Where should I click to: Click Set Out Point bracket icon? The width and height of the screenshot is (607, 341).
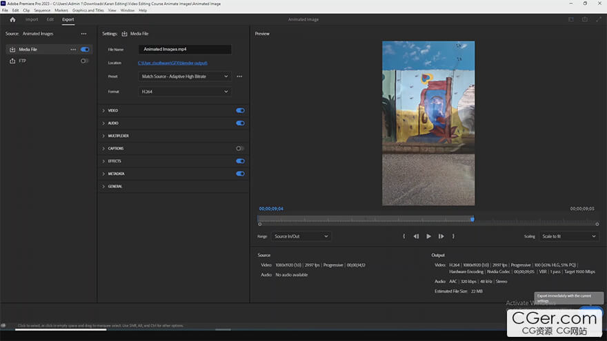click(x=453, y=236)
